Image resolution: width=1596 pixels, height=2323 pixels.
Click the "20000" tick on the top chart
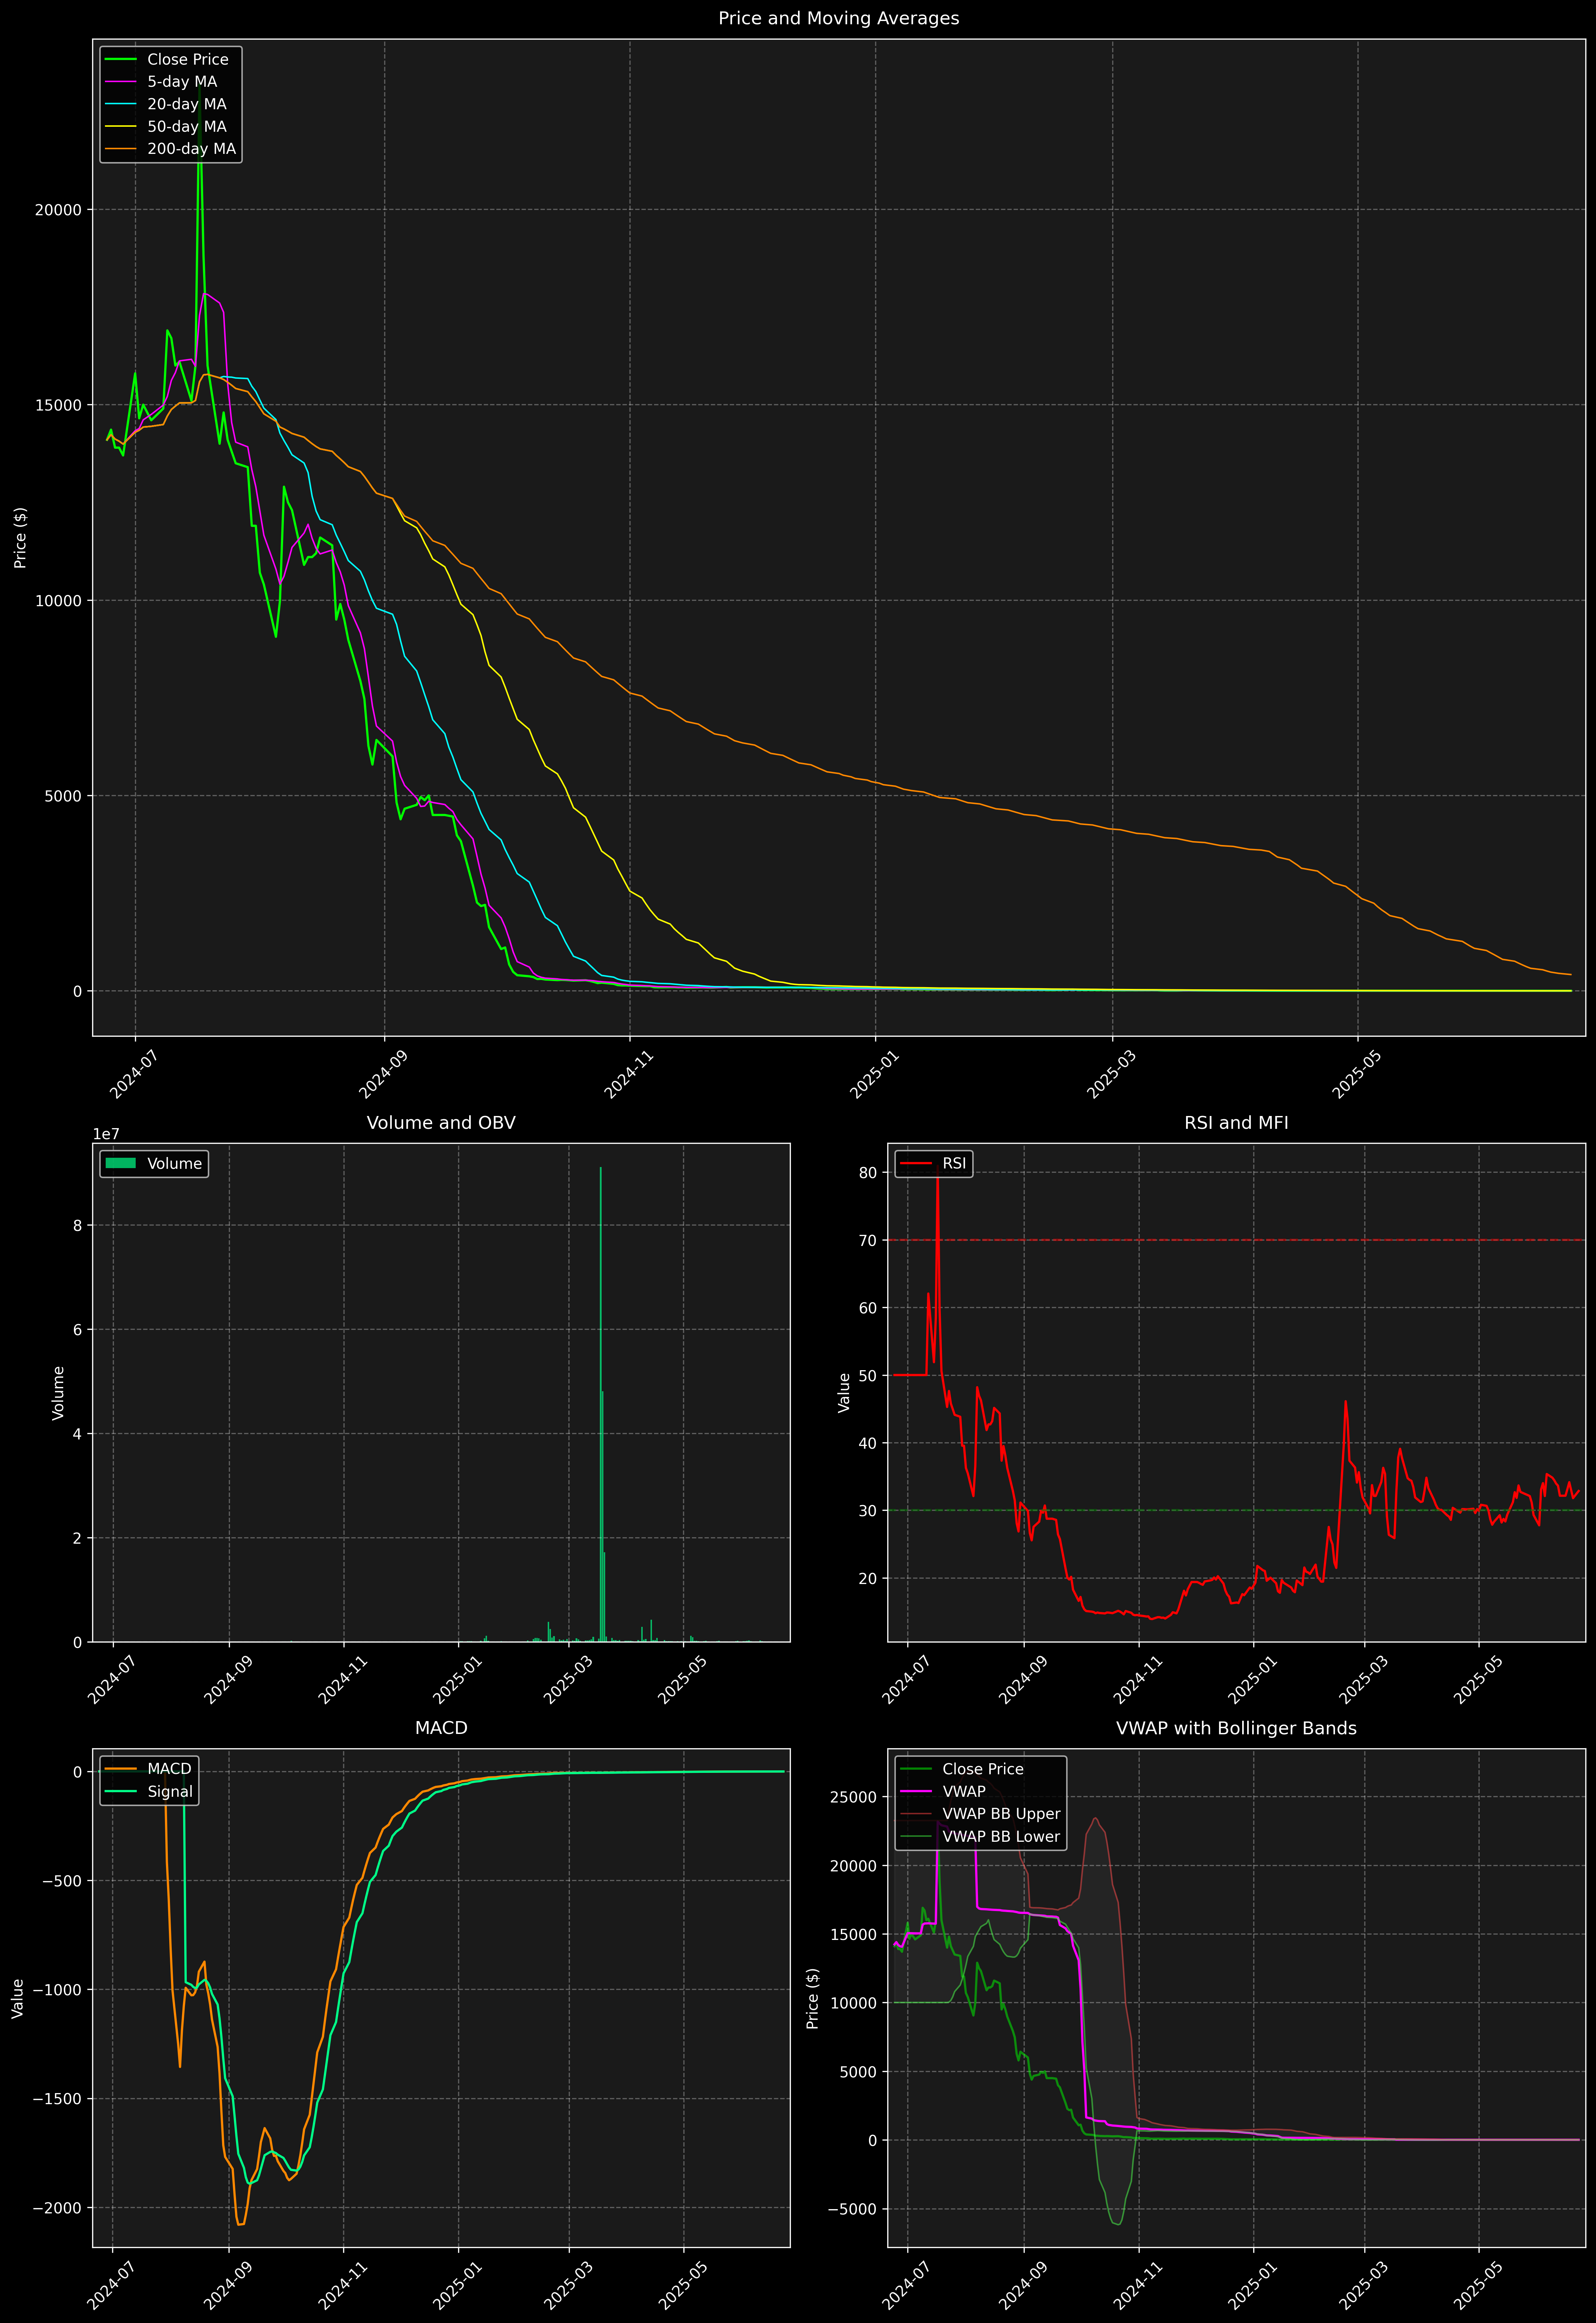point(58,210)
